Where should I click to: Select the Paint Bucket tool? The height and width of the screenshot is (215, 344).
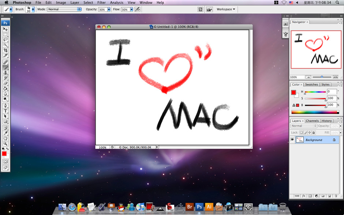pos(5,88)
